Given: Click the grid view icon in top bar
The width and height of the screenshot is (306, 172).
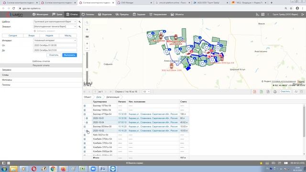Looking at the screenshot, I should [263, 14].
